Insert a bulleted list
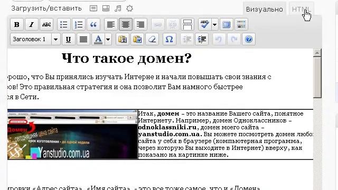This screenshot has width=338, height=190. [x=63, y=24]
